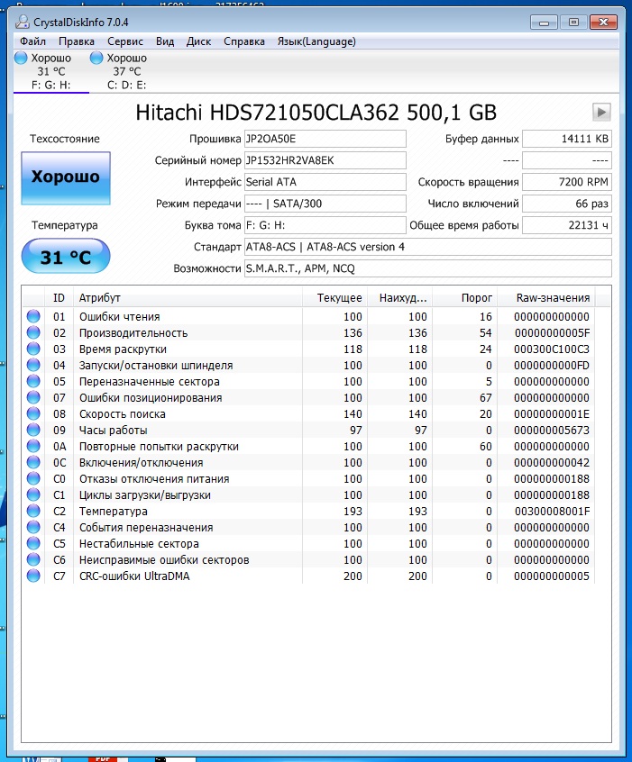
Task: Click raw value 000000000042
Action: [552, 463]
